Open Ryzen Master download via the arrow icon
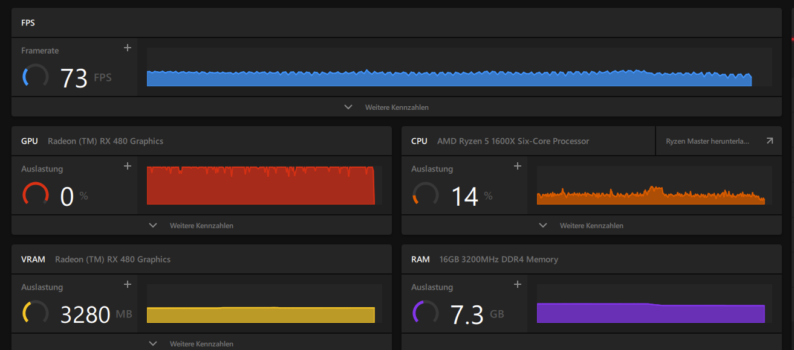 point(769,141)
